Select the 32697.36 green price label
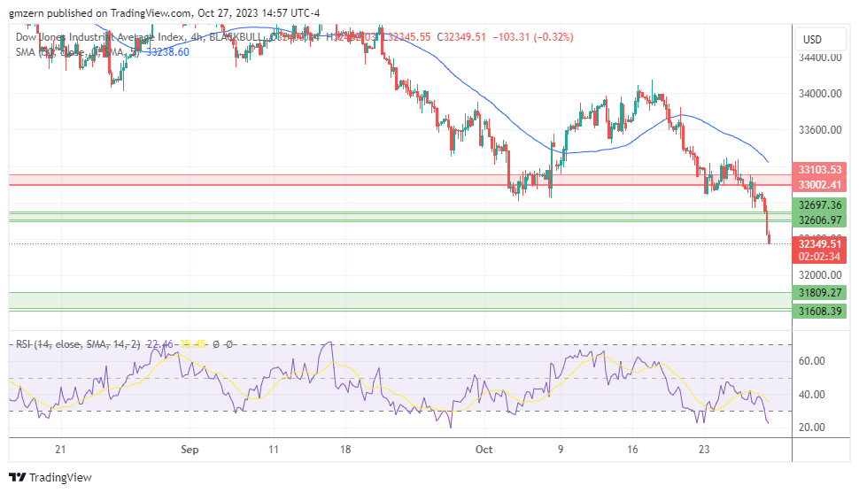 pos(819,204)
